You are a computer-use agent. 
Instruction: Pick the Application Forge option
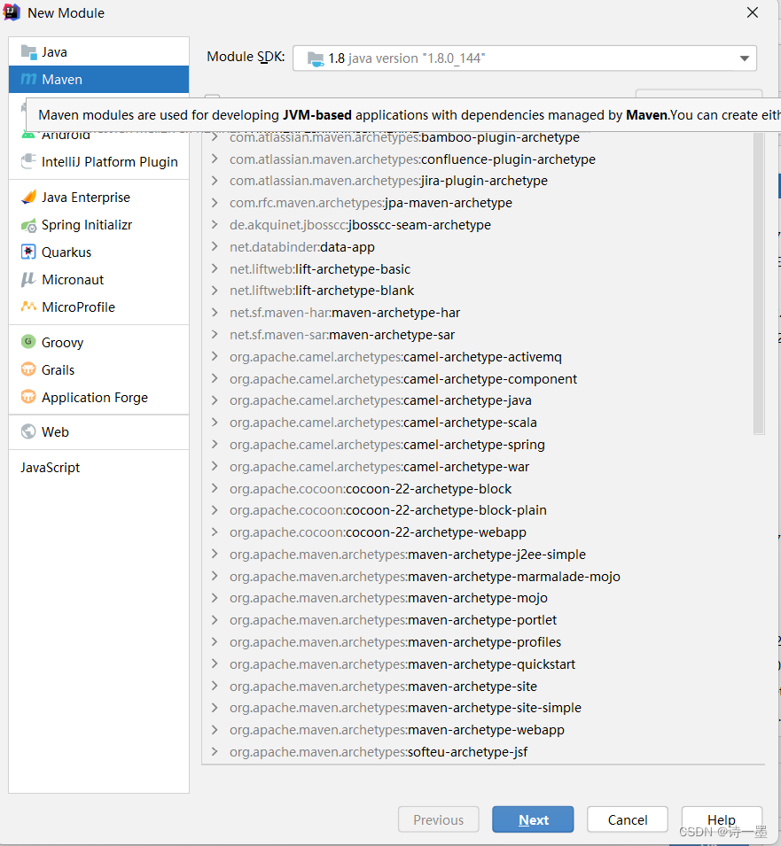[x=98, y=398]
